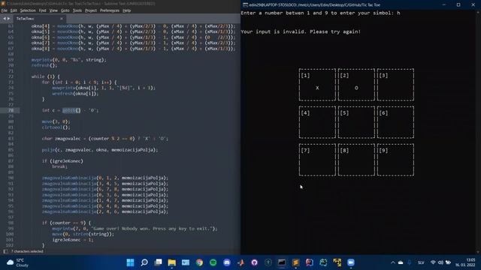Open the Goto menu
481x270 pixels.
click(x=65, y=10)
